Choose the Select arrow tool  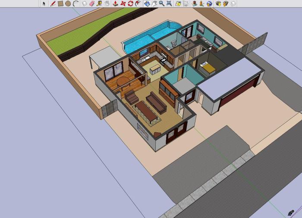coord(44,3)
